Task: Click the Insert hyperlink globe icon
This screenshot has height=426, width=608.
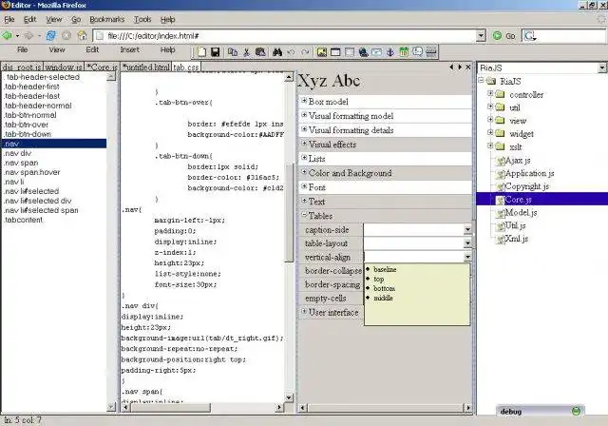Action: point(363,51)
